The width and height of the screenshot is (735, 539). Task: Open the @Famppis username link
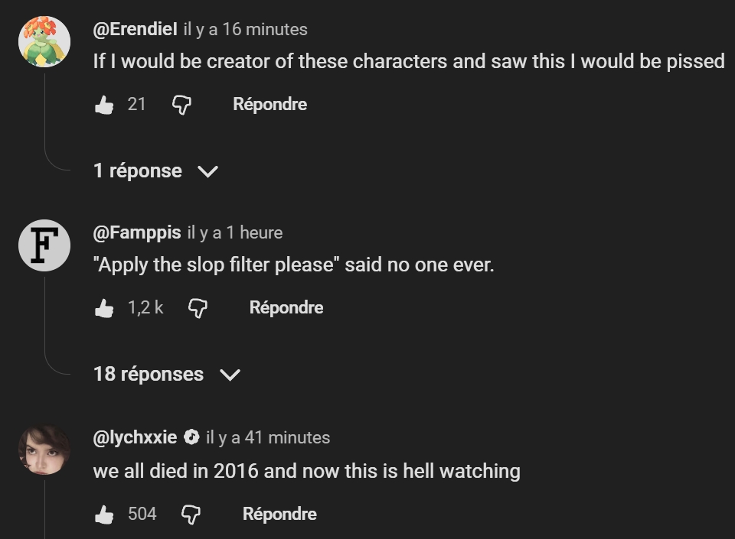136,232
